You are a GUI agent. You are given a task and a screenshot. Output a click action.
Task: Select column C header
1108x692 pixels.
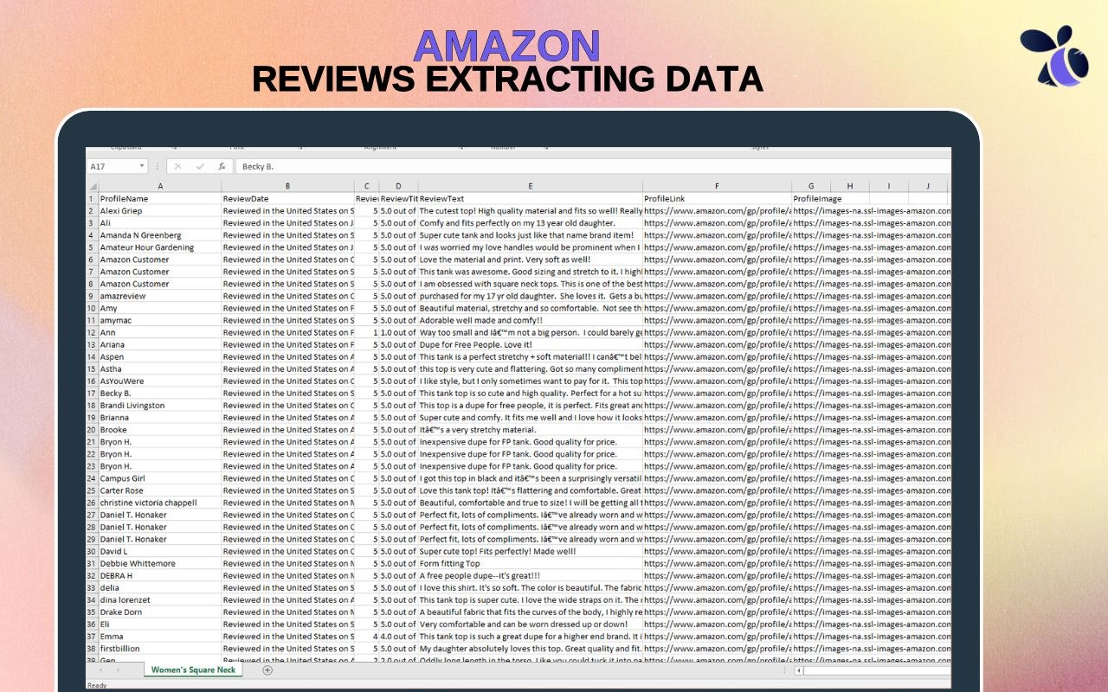click(x=367, y=186)
